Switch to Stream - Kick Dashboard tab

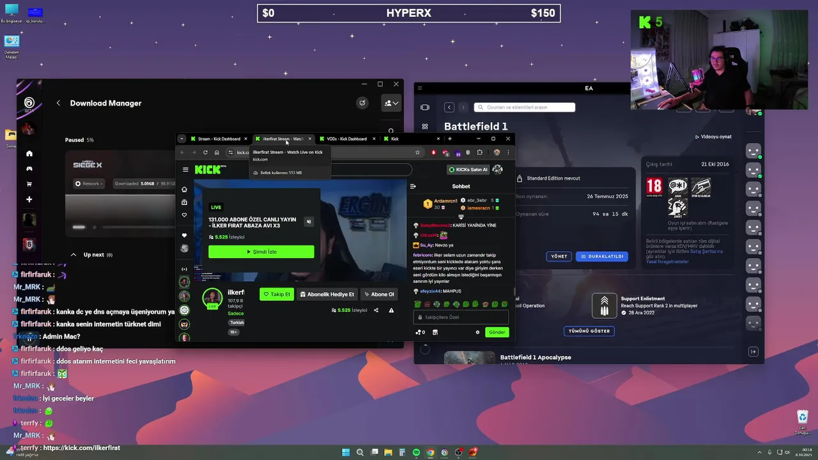(218, 139)
